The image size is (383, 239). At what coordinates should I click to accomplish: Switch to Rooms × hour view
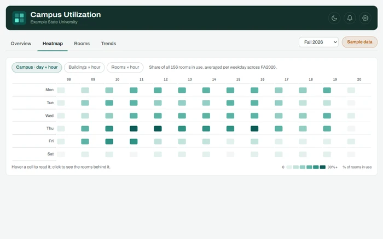(125, 67)
